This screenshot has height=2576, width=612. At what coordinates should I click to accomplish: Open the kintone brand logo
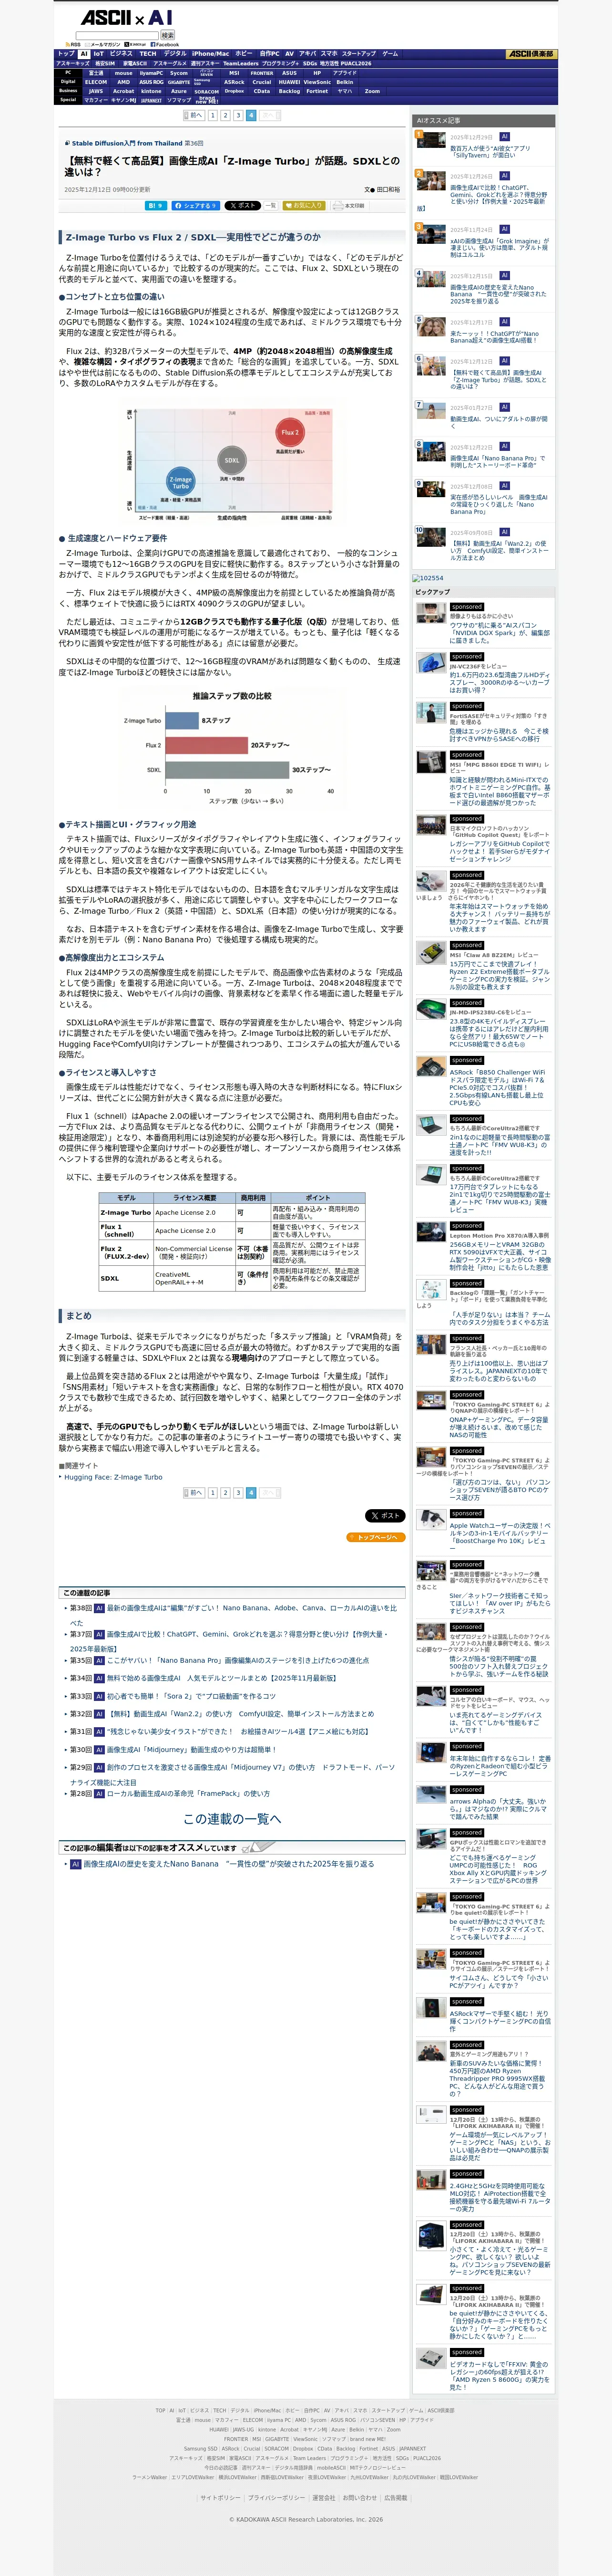pyautogui.click(x=151, y=91)
